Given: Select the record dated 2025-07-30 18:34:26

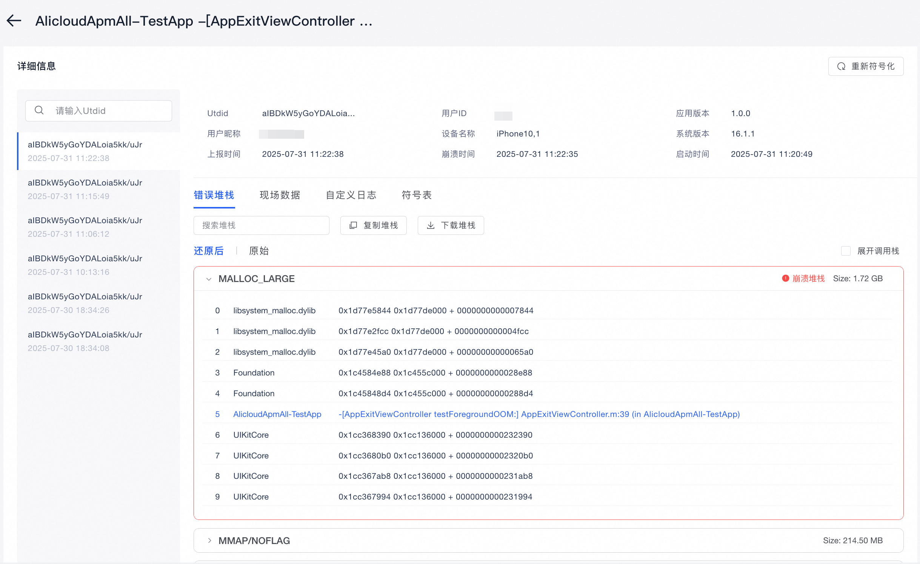Looking at the screenshot, I should click(x=98, y=303).
